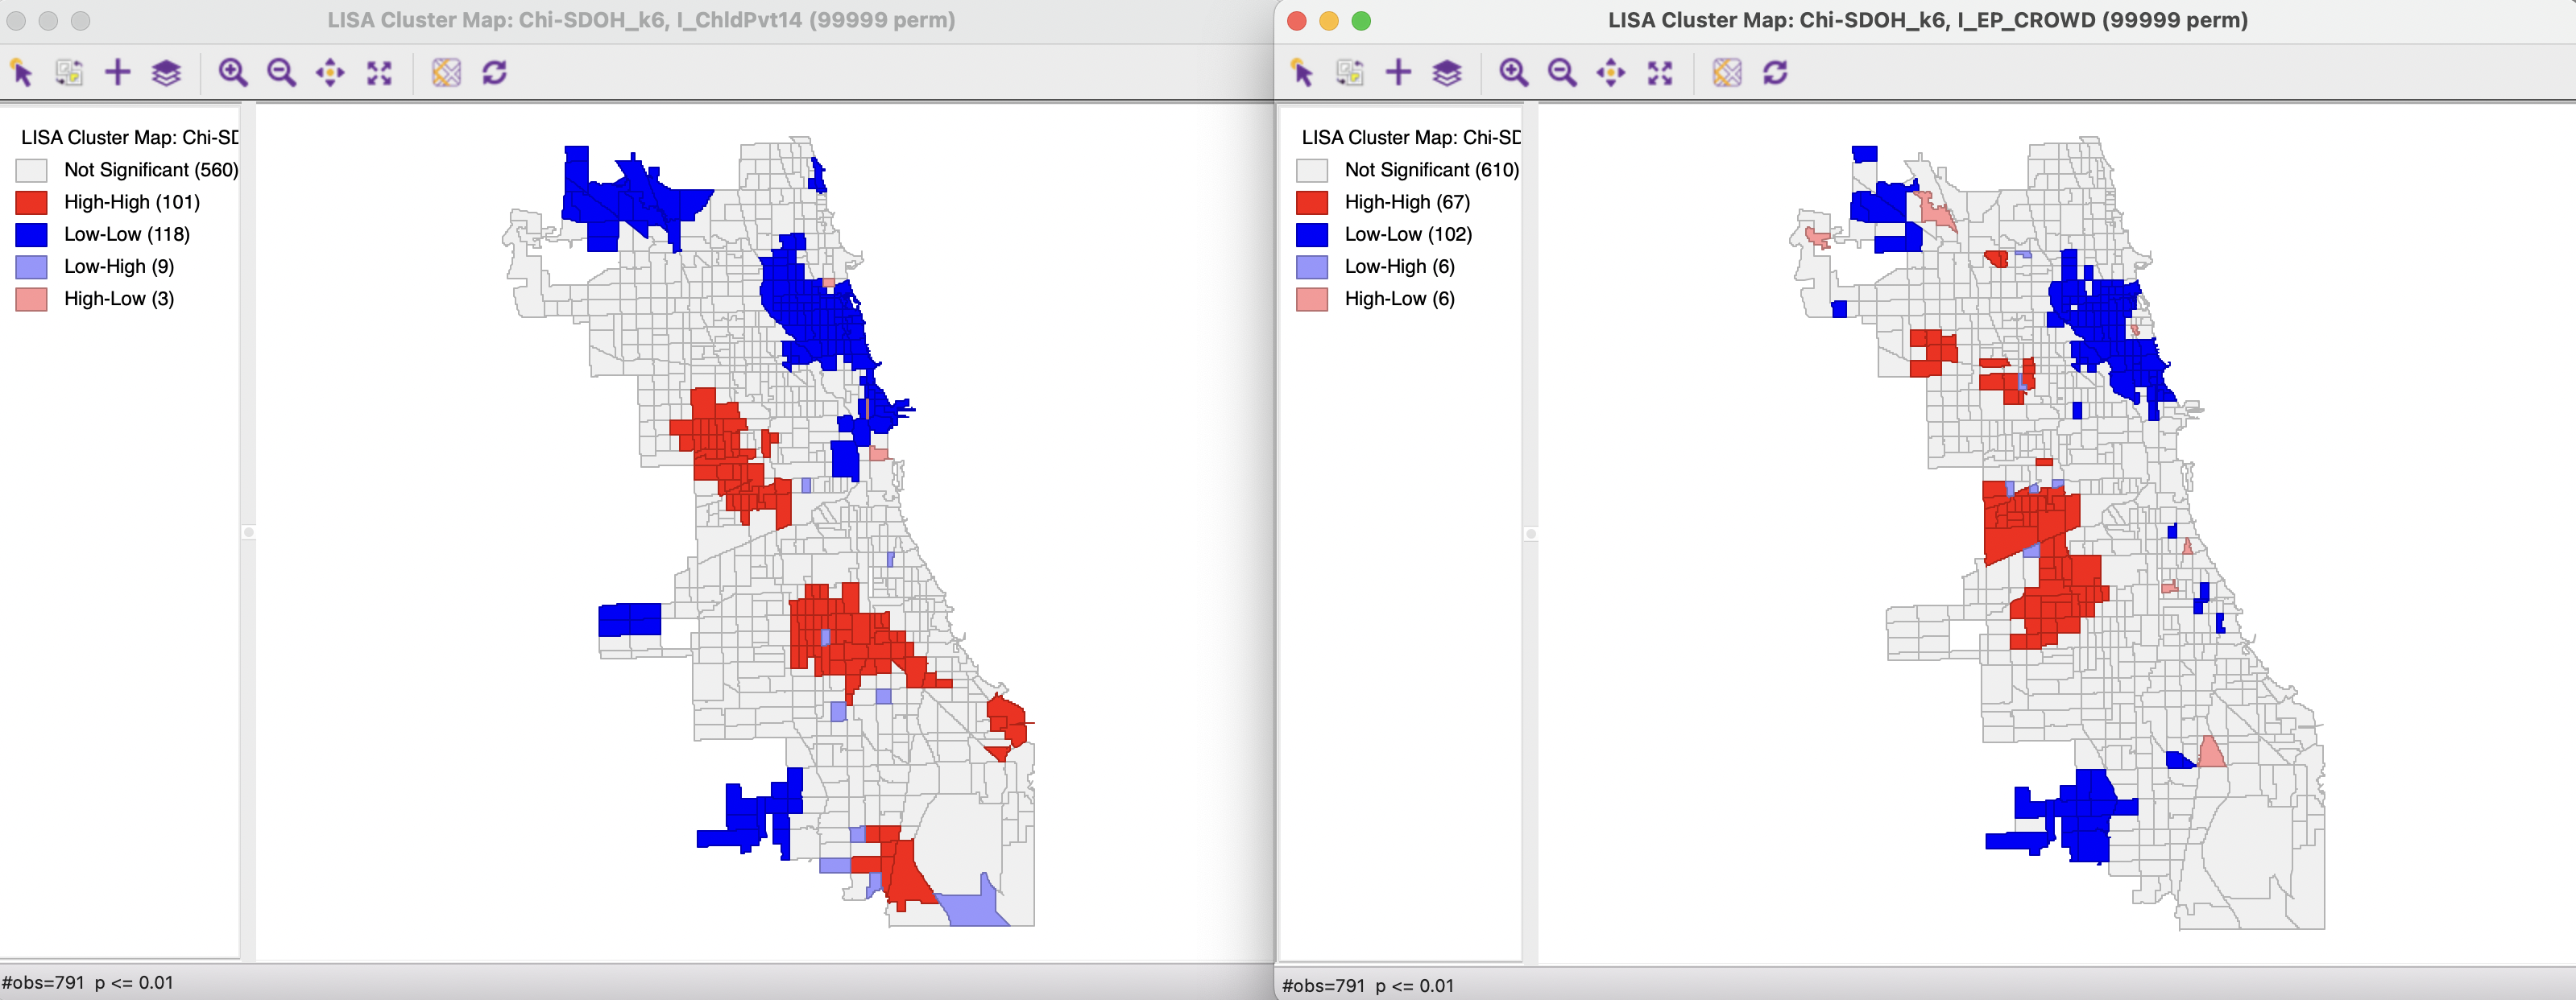Select the Low-Low (118) legend label
Screen dimensions: 2576x1000
127,234
